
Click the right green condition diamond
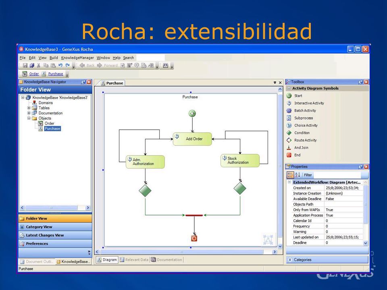tap(240, 188)
